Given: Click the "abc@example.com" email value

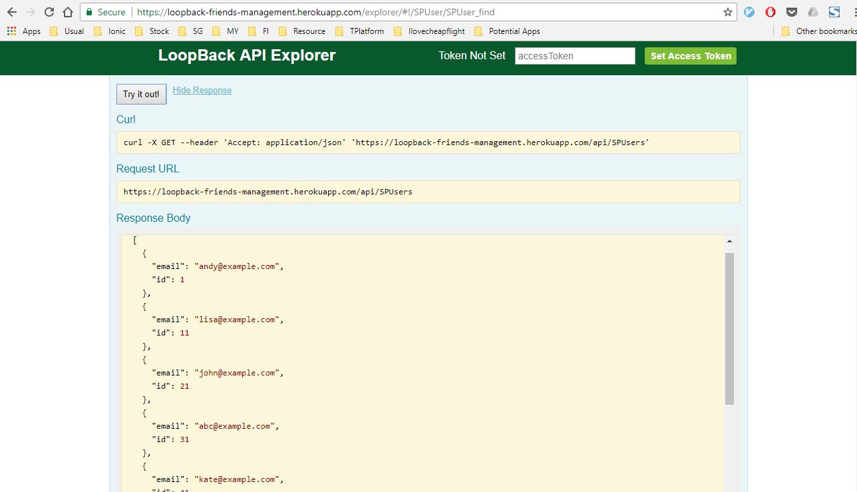Looking at the screenshot, I should (234, 426).
